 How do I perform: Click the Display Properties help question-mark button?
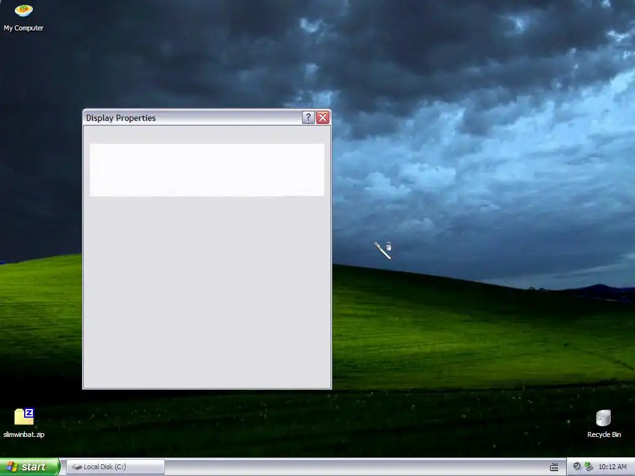tap(308, 117)
